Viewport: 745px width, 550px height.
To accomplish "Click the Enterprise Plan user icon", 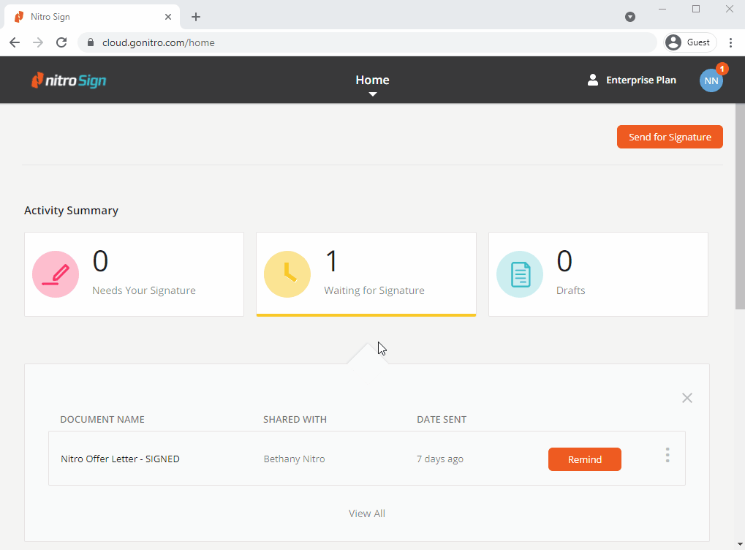I will [x=593, y=80].
